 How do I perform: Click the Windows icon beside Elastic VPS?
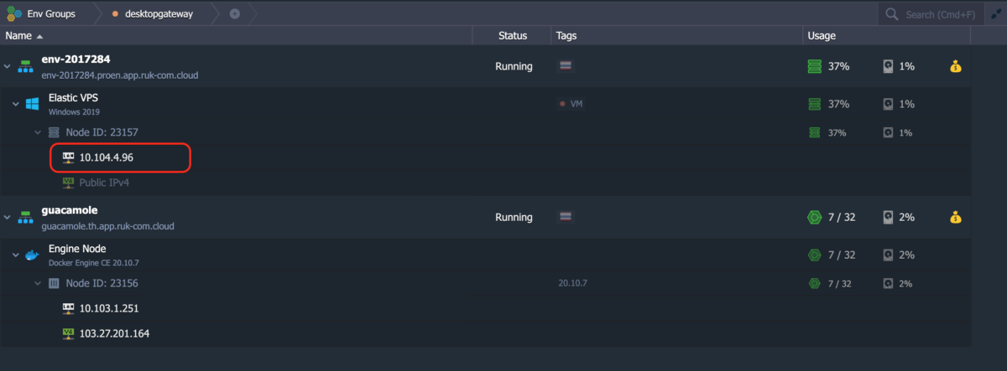coord(32,104)
